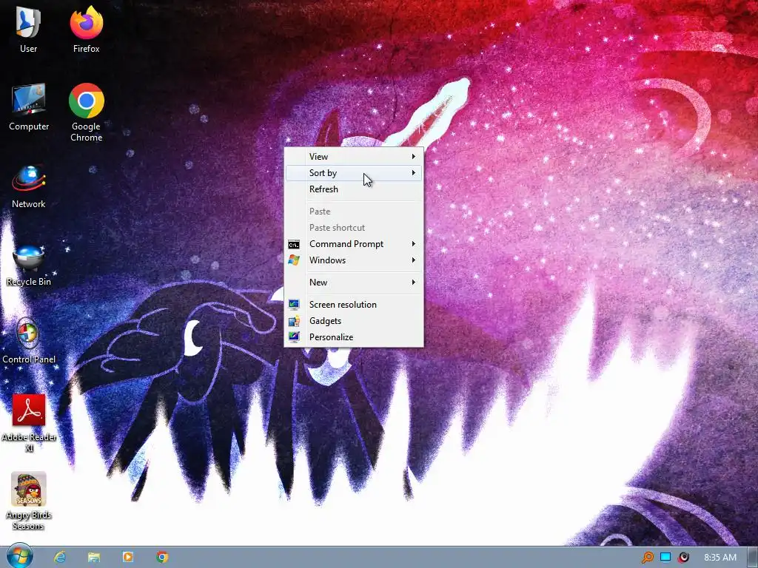This screenshot has width=758, height=568.
Task: Select the Angry Birds Seasons shortcut
Action: pyautogui.click(x=29, y=501)
